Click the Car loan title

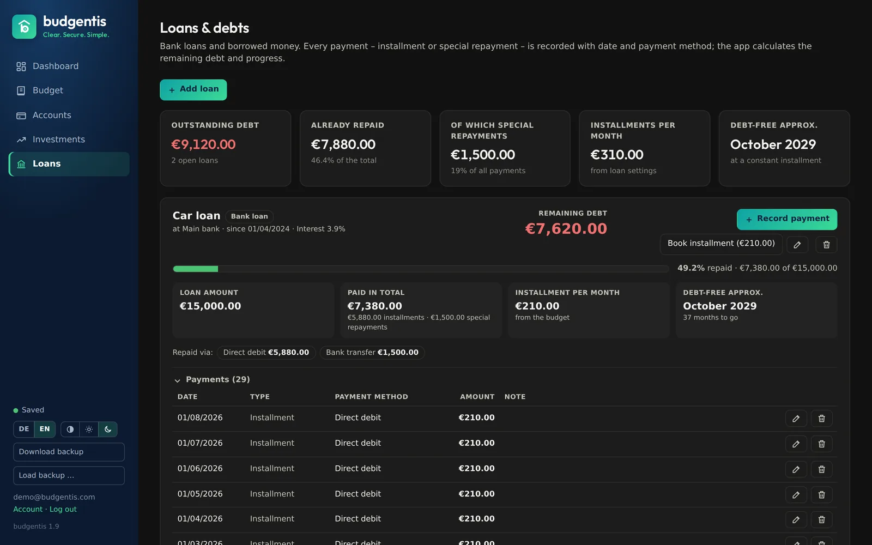click(x=196, y=216)
